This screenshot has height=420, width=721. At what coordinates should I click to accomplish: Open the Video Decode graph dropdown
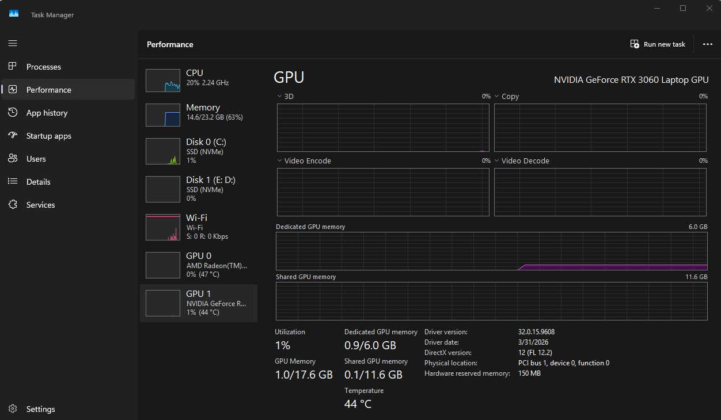(522, 161)
